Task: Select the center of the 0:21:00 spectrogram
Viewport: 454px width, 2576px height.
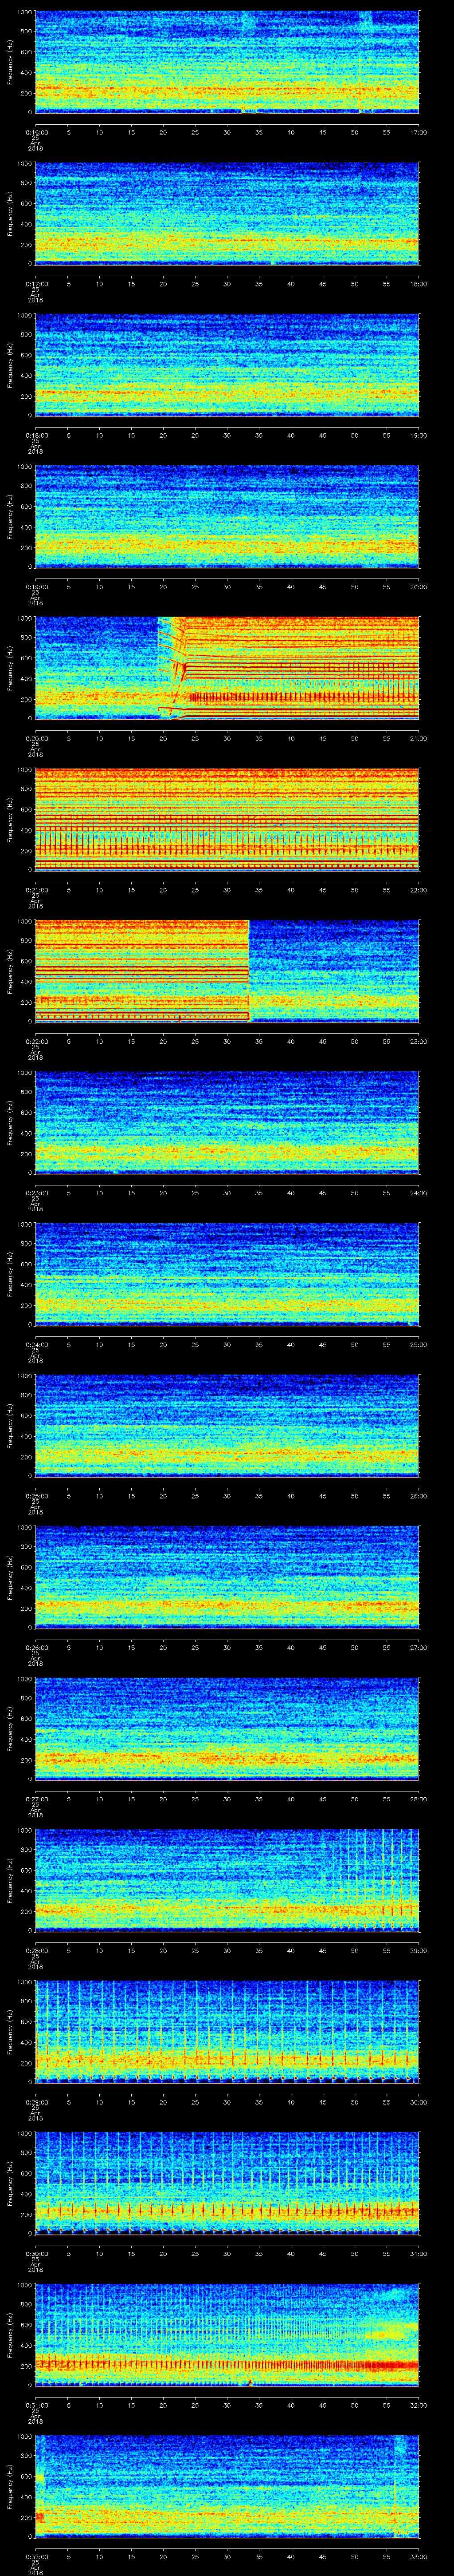Action: (227, 819)
